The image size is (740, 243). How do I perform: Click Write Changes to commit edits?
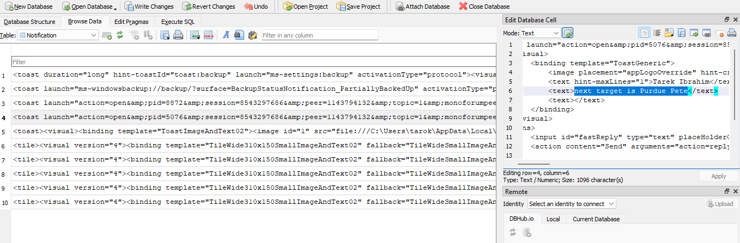(149, 7)
